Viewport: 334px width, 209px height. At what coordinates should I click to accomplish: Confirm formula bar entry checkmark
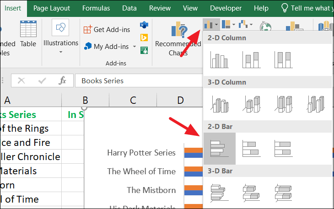[42, 80]
